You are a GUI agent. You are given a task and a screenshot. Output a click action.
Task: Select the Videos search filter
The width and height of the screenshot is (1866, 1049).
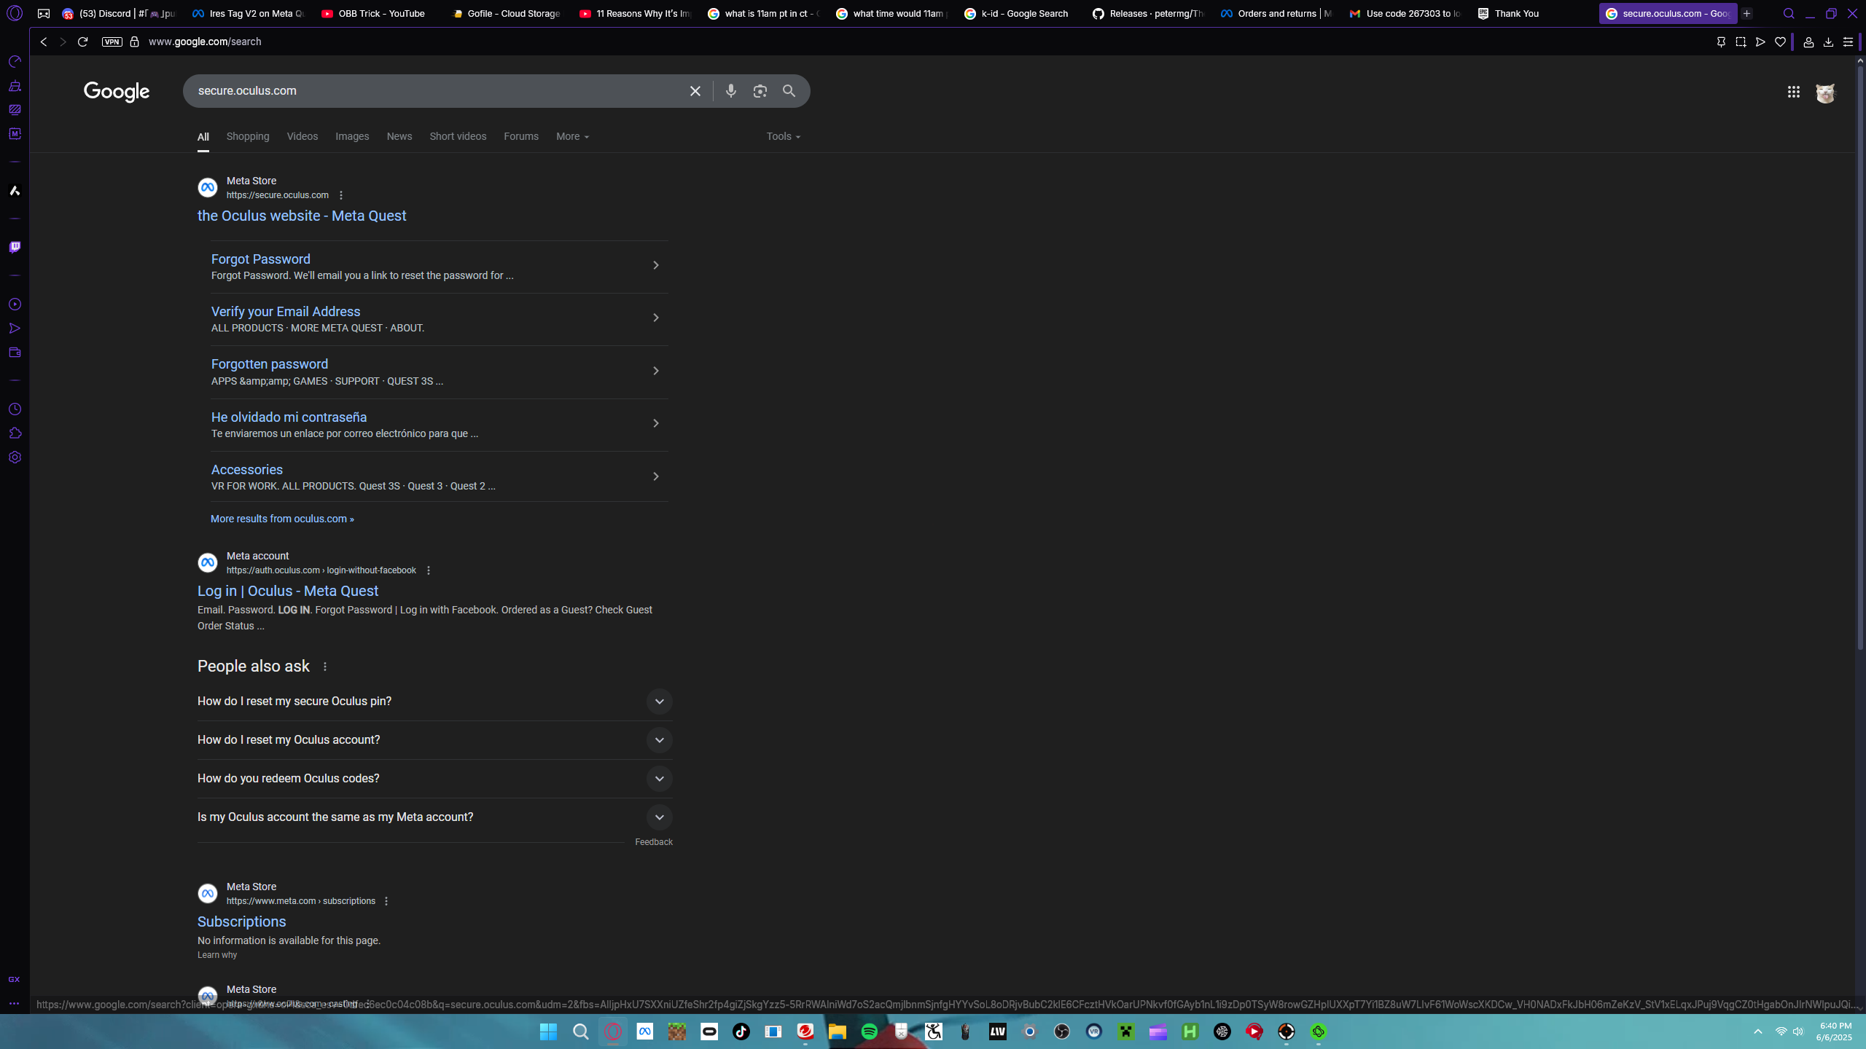pos(302,136)
